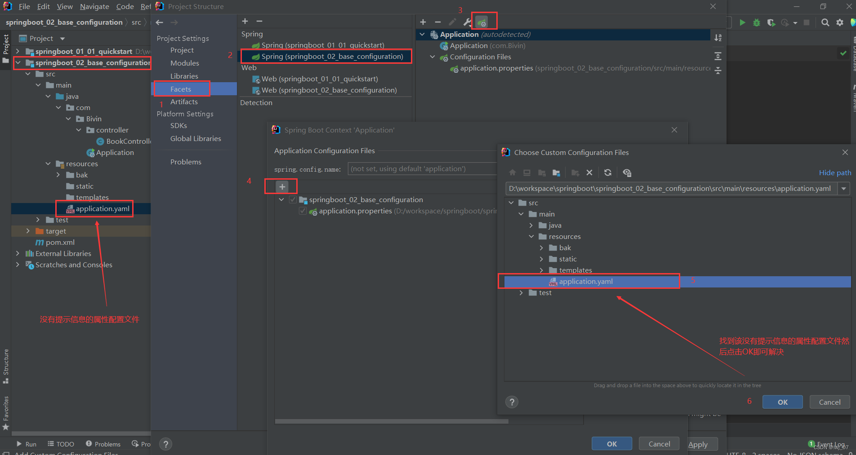Expand External Libraries in project tree
This screenshot has width=856, height=455.
tap(18, 254)
